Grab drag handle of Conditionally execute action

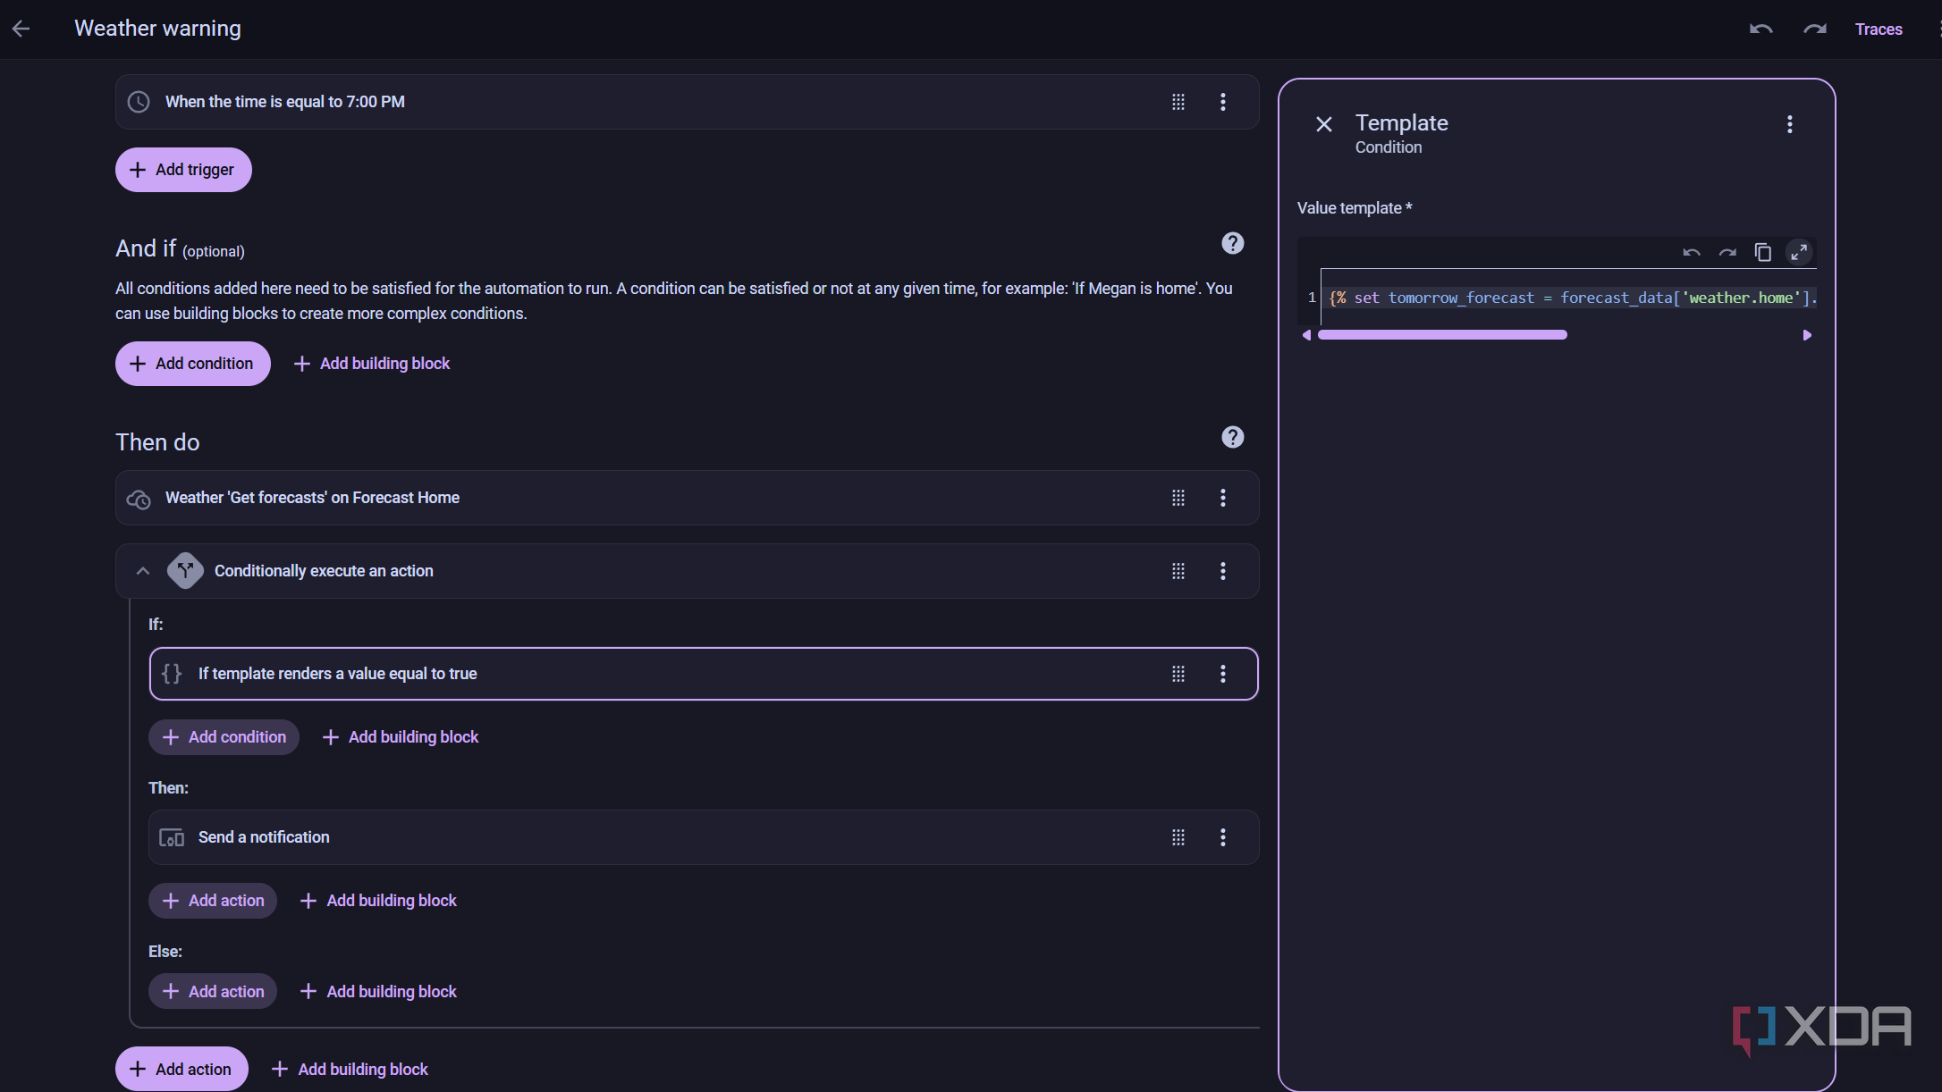(1178, 571)
